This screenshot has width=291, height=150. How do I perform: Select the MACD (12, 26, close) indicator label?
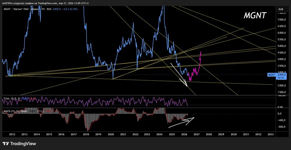coord(16,111)
